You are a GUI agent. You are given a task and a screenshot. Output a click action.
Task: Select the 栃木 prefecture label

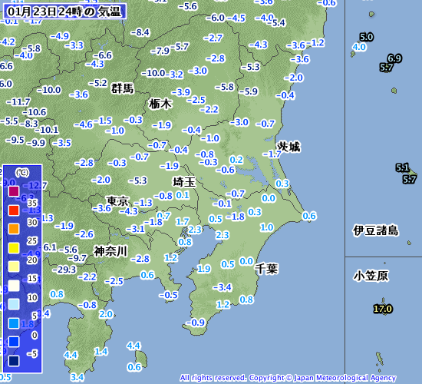click(x=160, y=104)
